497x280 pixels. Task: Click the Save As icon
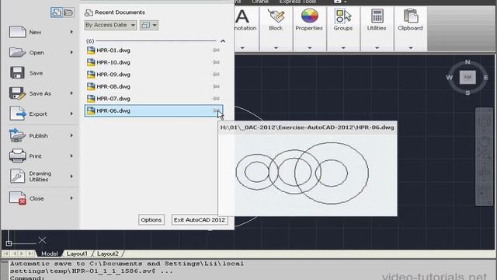17,93
